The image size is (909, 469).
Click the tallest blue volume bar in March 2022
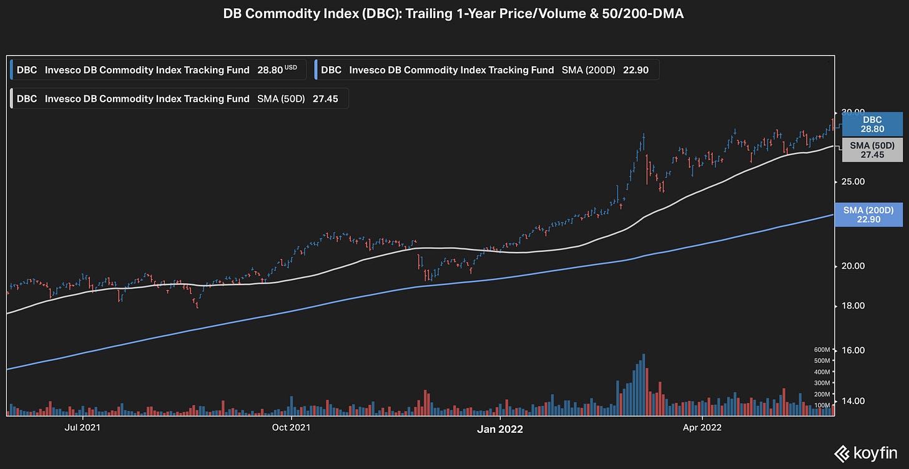click(643, 385)
